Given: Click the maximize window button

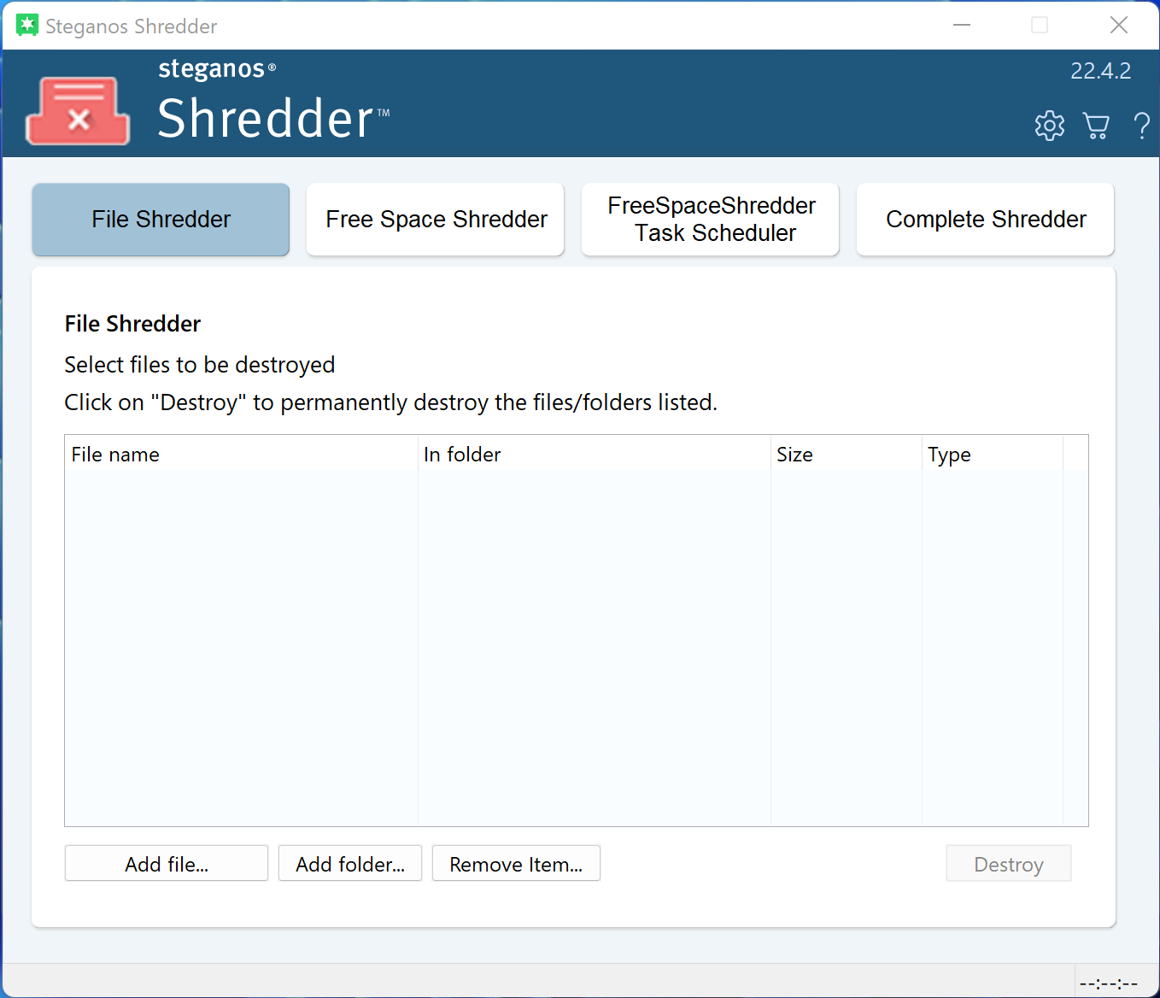Looking at the screenshot, I should [1040, 26].
